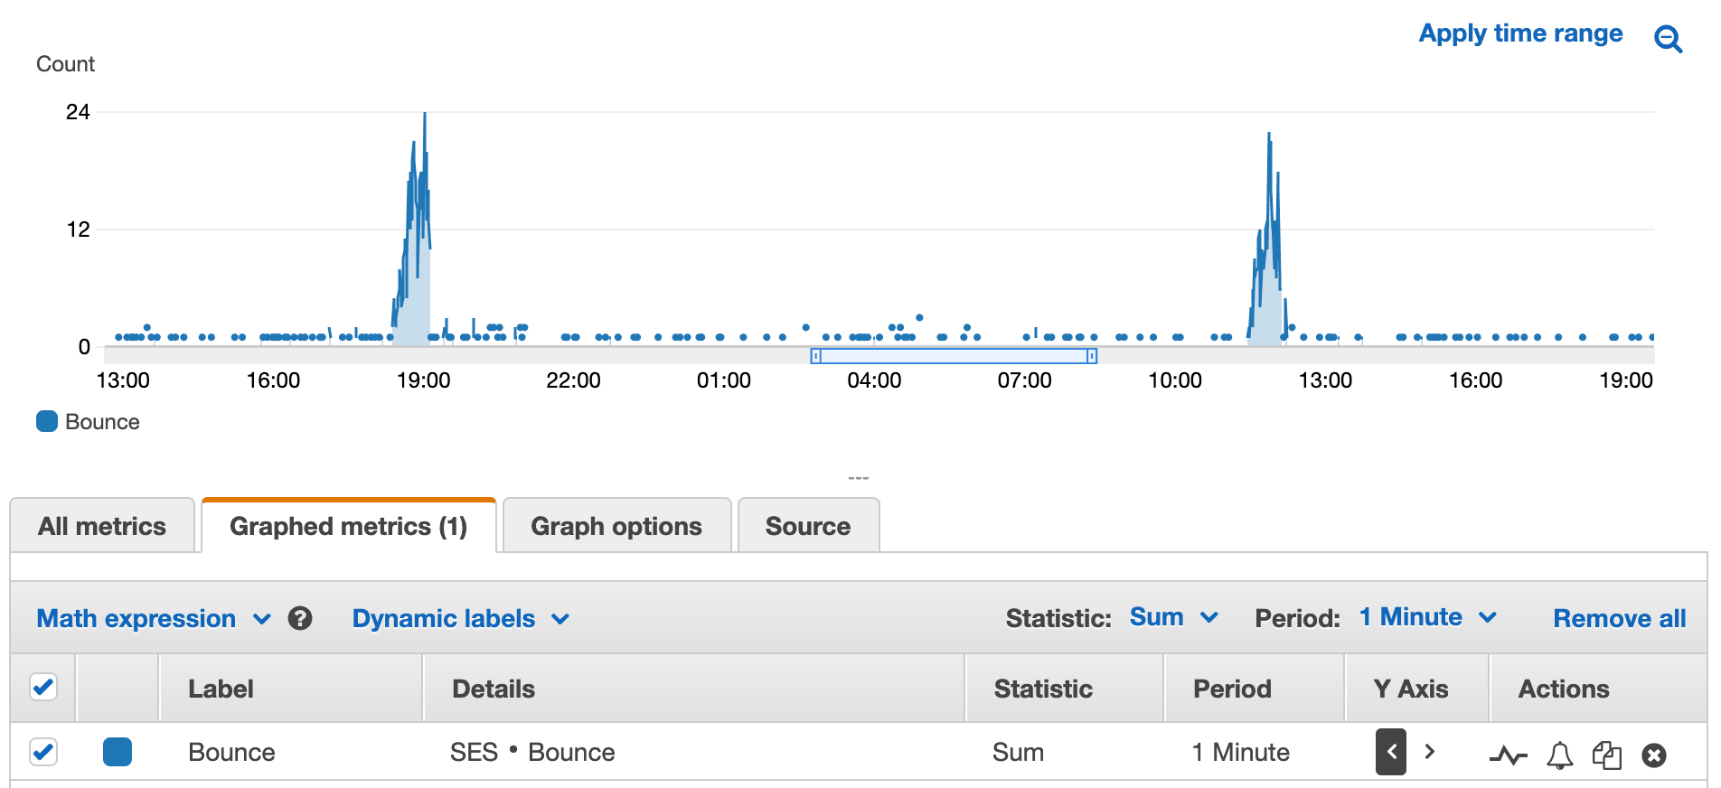Click the Apply time range link

(x=1520, y=33)
